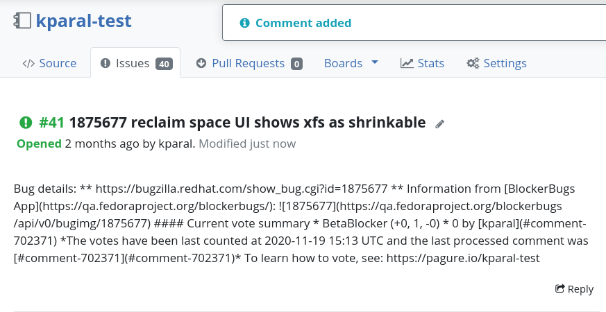Click the repository book icon beside kparal-test
Screen dimensions: 606x312
pos(22,21)
